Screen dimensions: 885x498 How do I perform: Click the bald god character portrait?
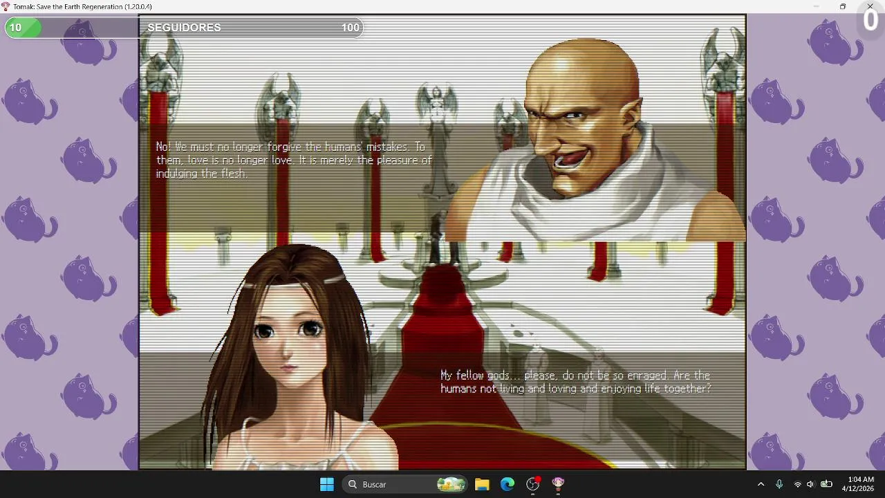pyautogui.click(x=595, y=138)
